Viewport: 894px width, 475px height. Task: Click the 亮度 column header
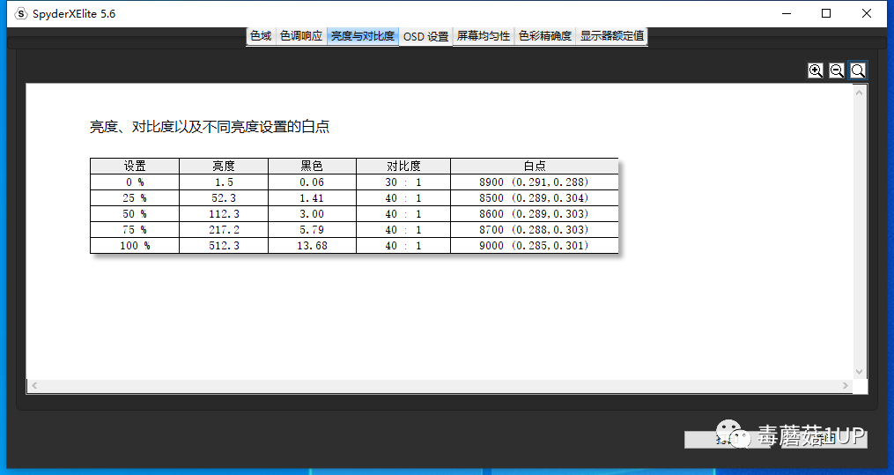point(224,166)
